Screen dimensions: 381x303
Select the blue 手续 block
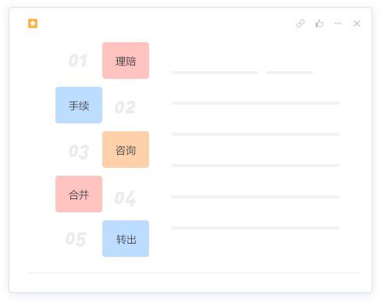79,105
